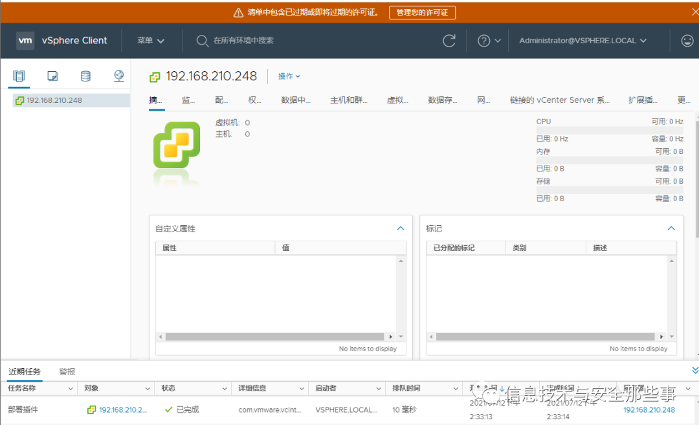Viewport: 699px width, 425px height.
Task: Click the 存储 storage usage bar
Action: point(610,190)
